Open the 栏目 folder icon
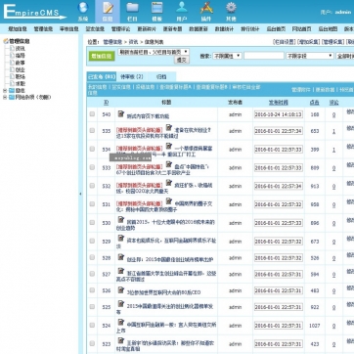Screen dimensions: 354x354 pos(132,7)
